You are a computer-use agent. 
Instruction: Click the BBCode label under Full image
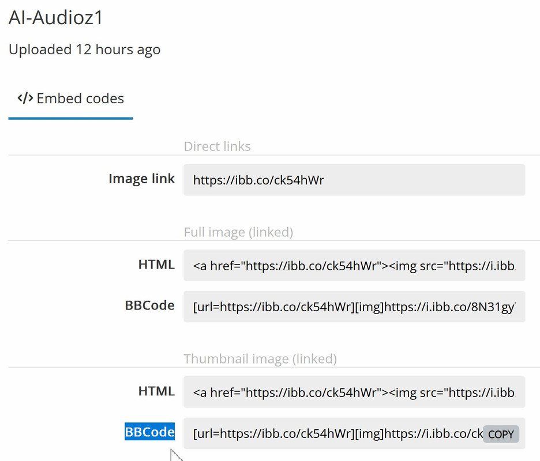150,305
